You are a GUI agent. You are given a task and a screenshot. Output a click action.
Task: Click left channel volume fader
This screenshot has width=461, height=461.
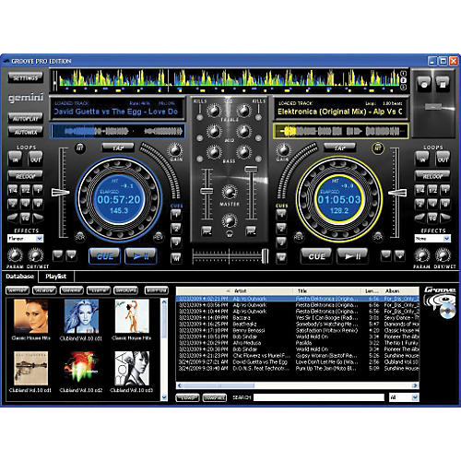[x=207, y=191]
